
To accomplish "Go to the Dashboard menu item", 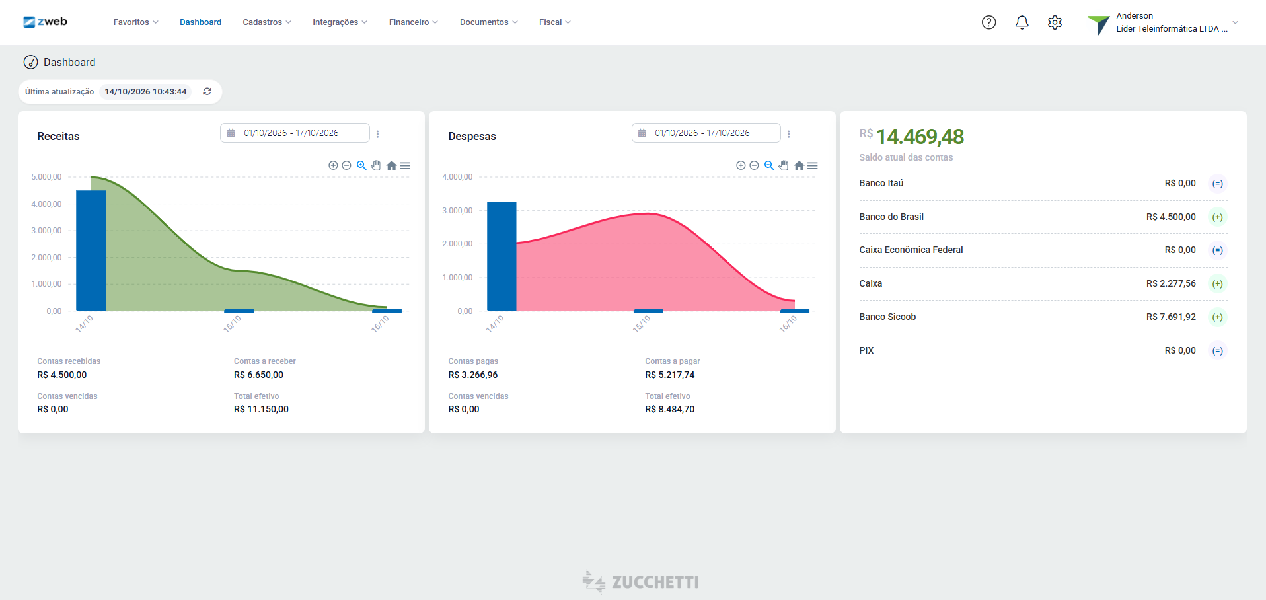I will [200, 22].
